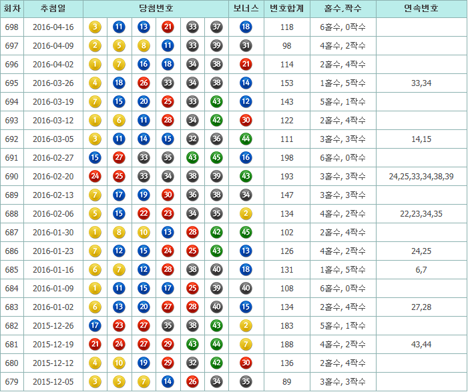Select round number 687 cell
The height and width of the screenshot is (392, 468).
click(12, 233)
